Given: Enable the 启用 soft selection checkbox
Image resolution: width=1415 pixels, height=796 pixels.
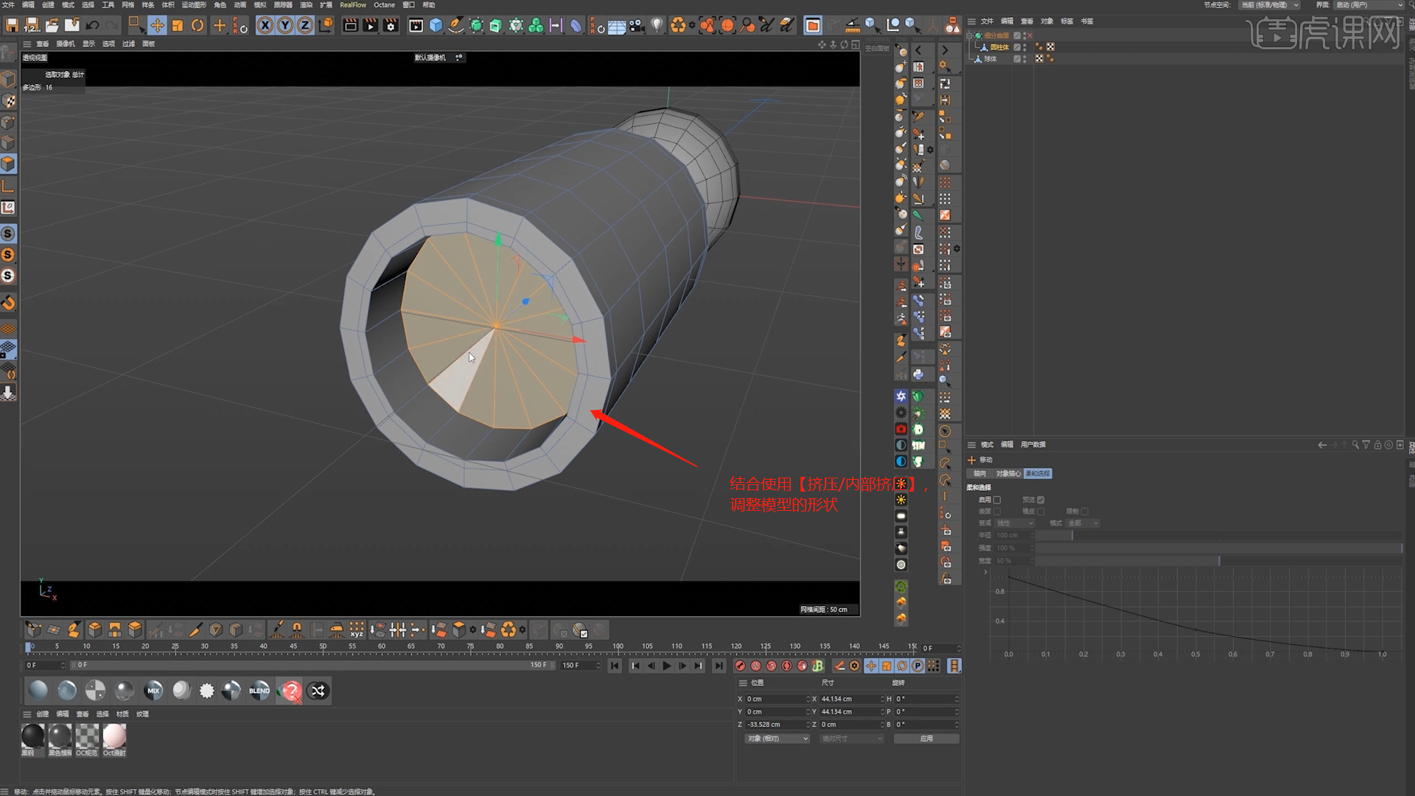Looking at the screenshot, I should (997, 500).
